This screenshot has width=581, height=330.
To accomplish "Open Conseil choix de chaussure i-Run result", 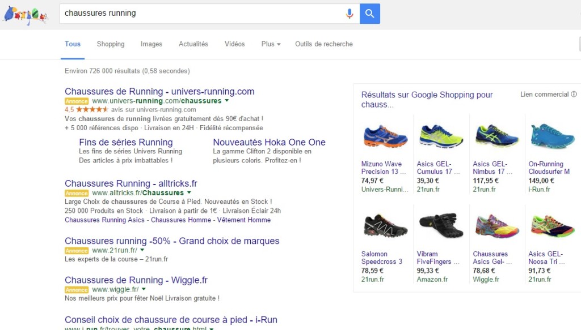I will (171, 320).
